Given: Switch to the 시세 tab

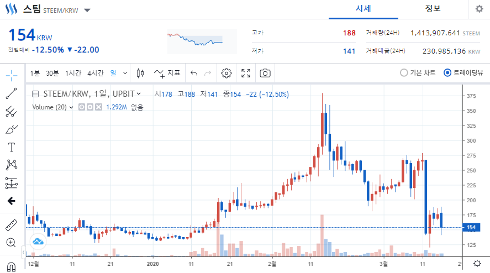Looking at the screenshot, I should click(x=363, y=9).
